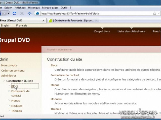Click text 'Configurer quels blocs apparaissent'
The width and height of the screenshot is (161, 120).
tap(78, 70)
